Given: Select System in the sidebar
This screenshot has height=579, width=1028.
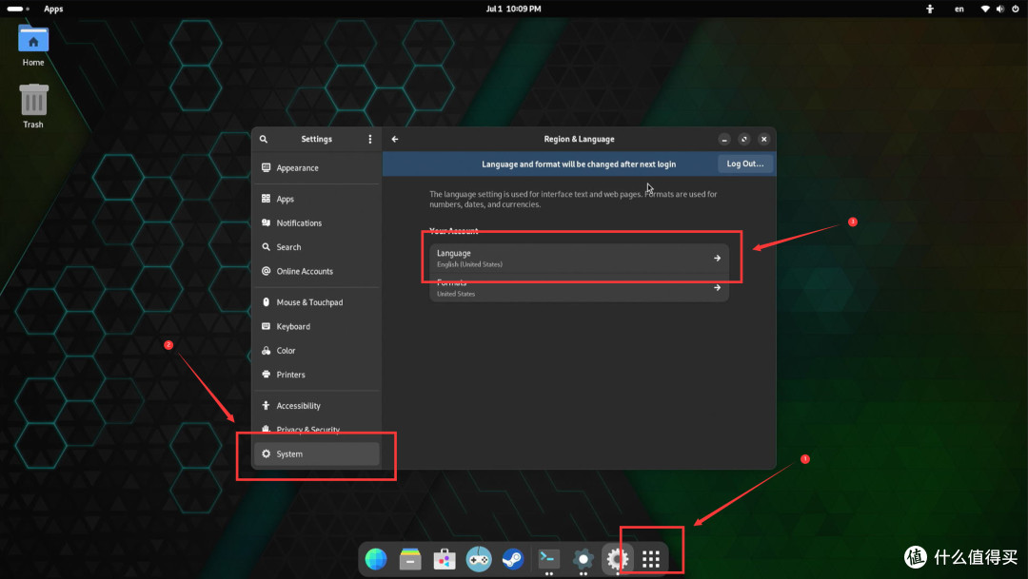Looking at the screenshot, I should [x=317, y=454].
